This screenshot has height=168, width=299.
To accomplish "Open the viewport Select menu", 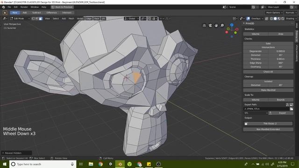I will coord(56,19).
